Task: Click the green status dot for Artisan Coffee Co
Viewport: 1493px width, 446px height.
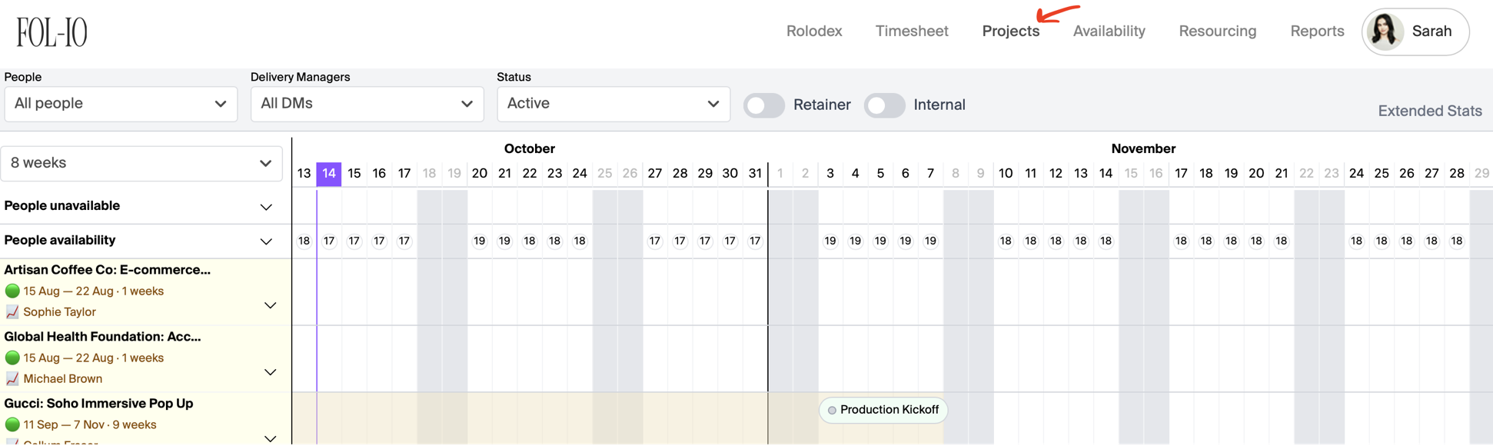Action: click(x=12, y=291)
